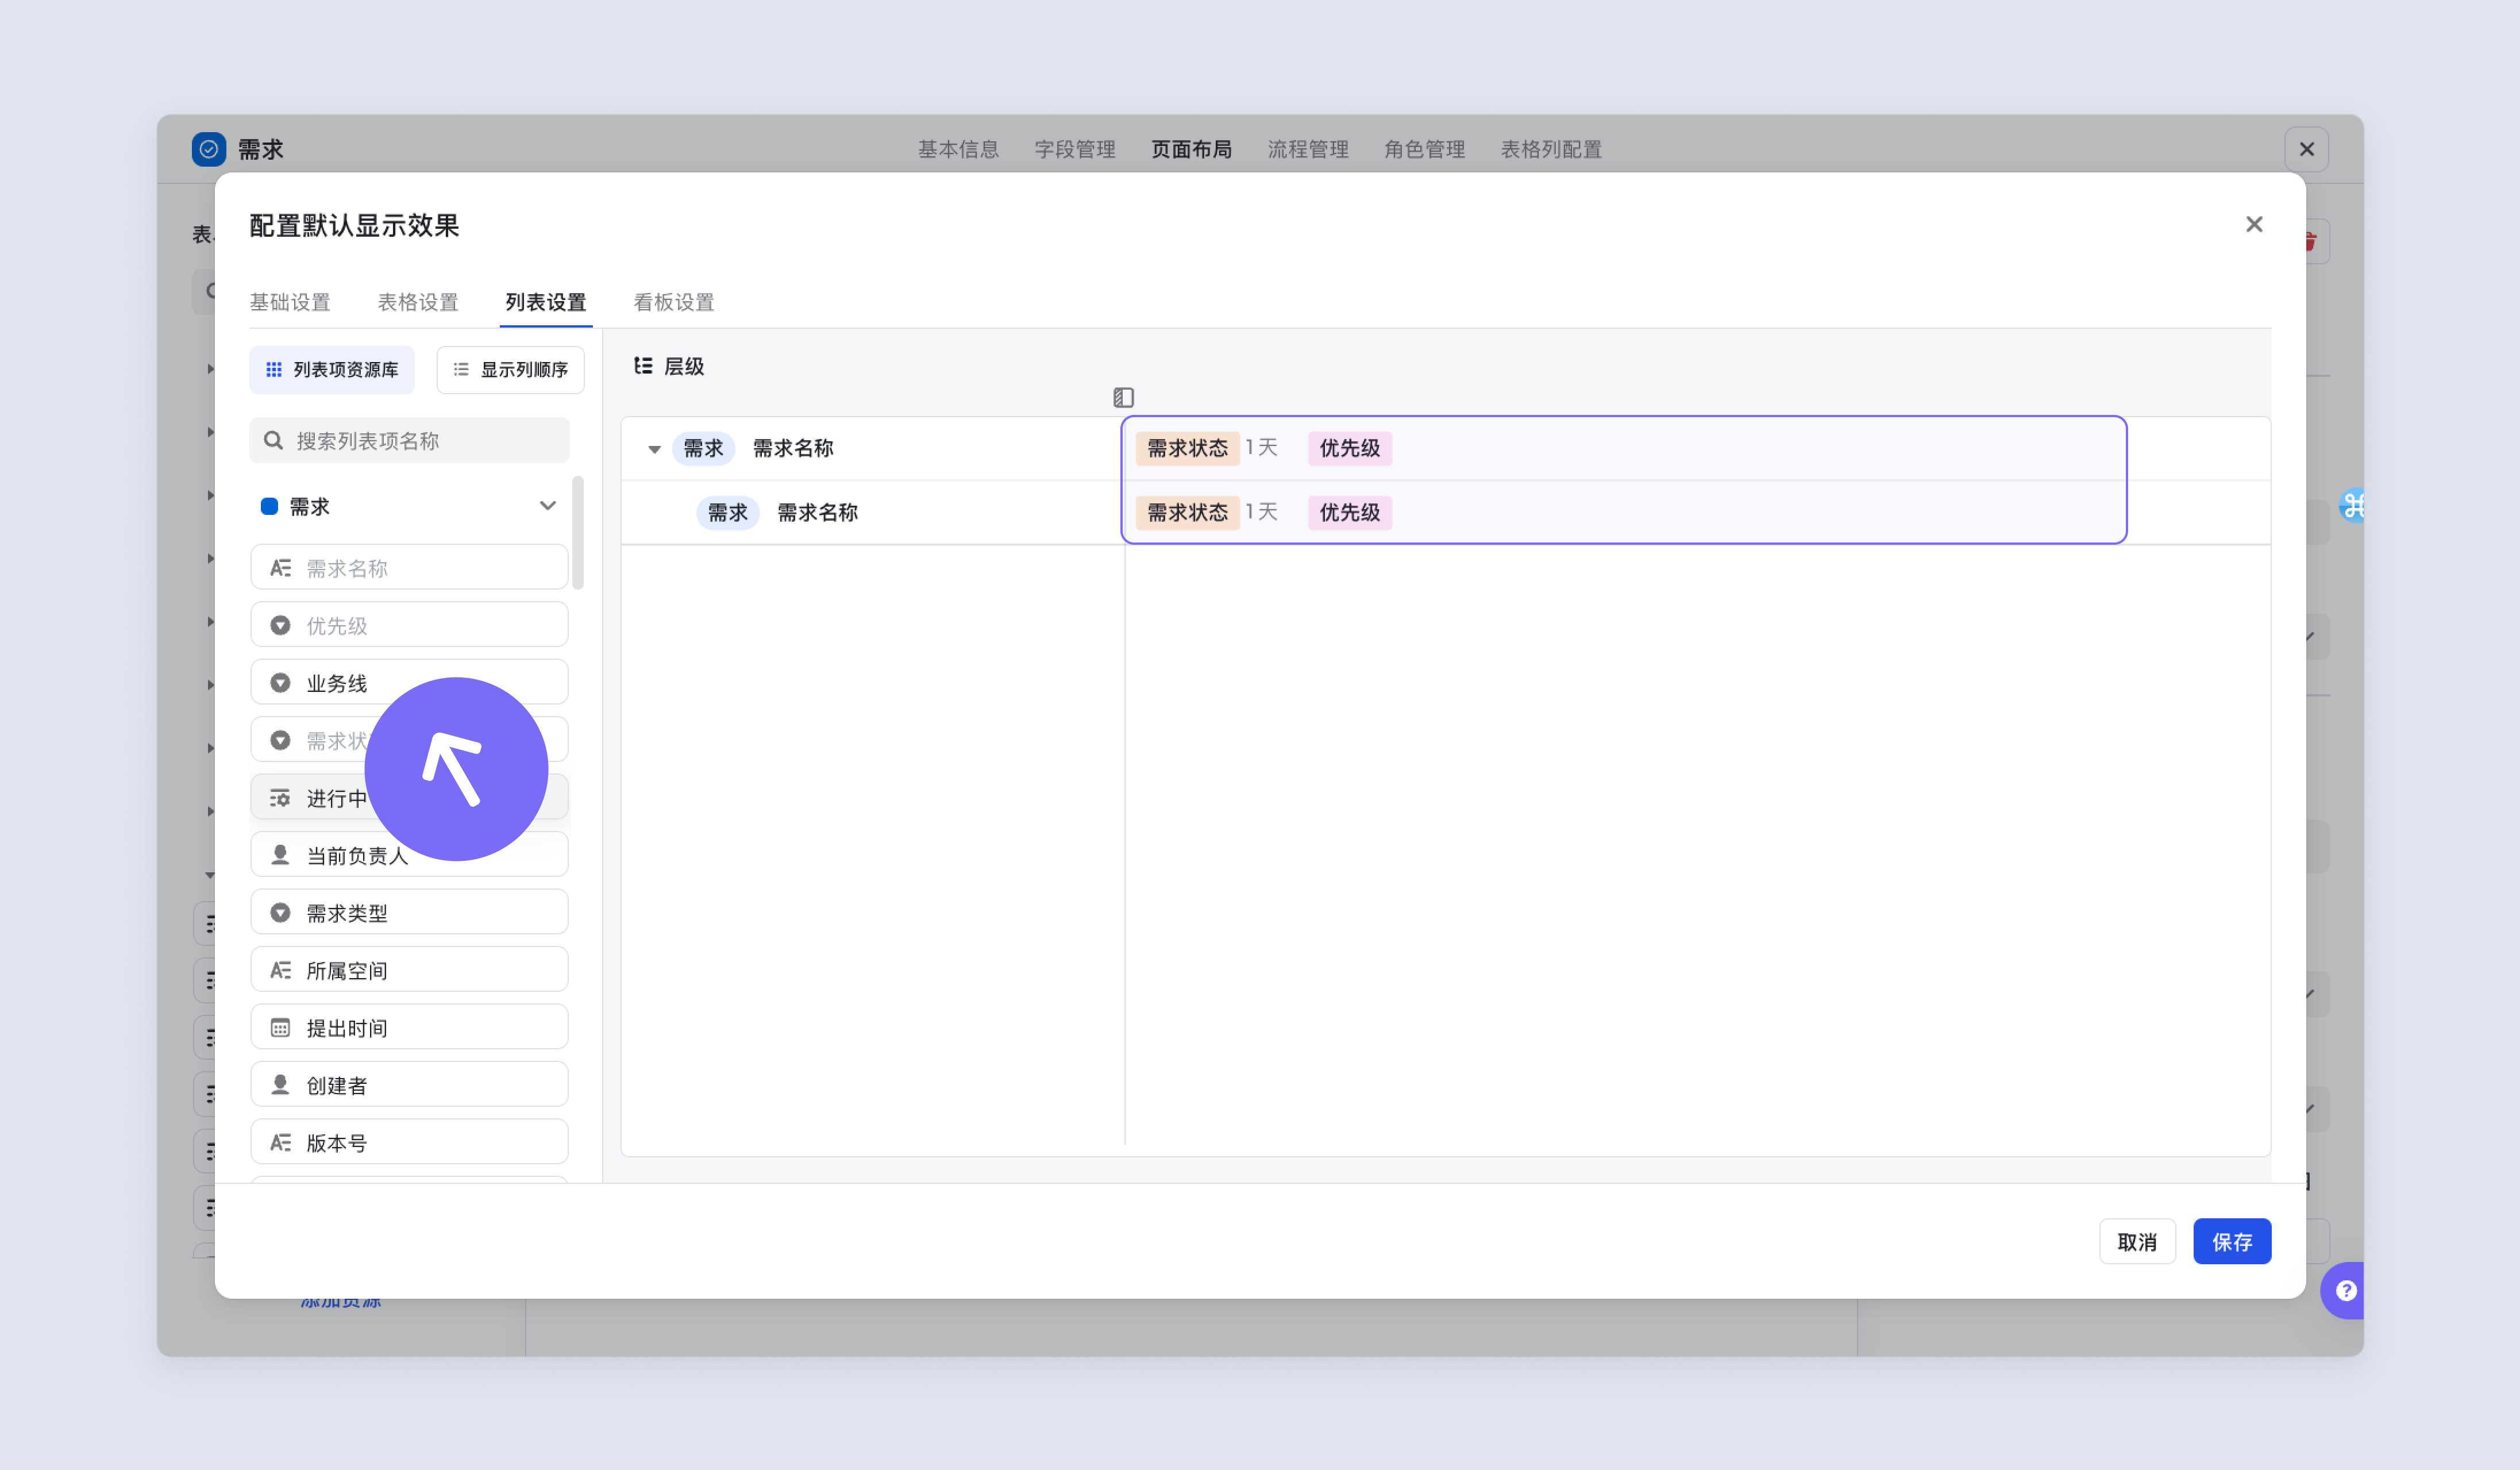Image resolution: width=2520 pixels, height=1470 pixels.
Task: Open the help question mark button
Action: (2345, 1291)
